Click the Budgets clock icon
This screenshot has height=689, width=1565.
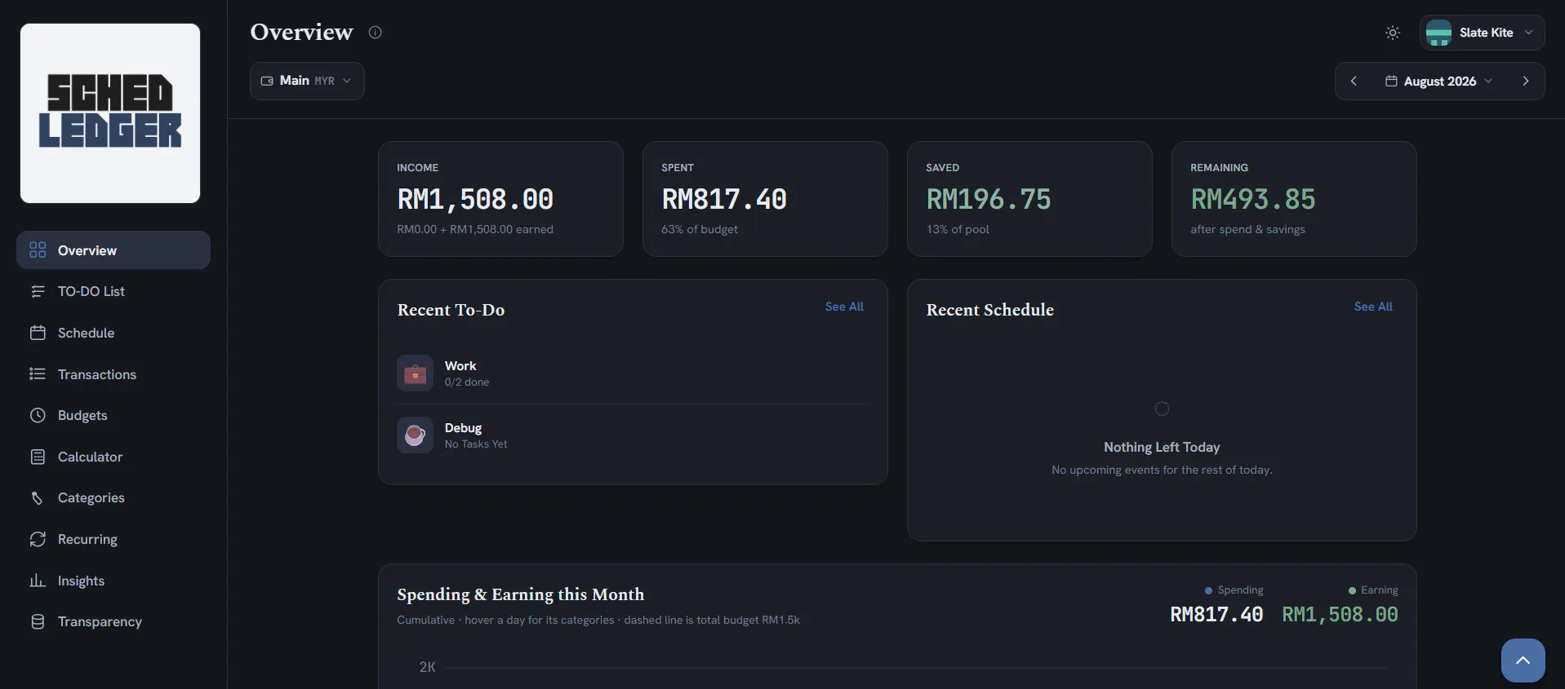click(x=38, y=415)
